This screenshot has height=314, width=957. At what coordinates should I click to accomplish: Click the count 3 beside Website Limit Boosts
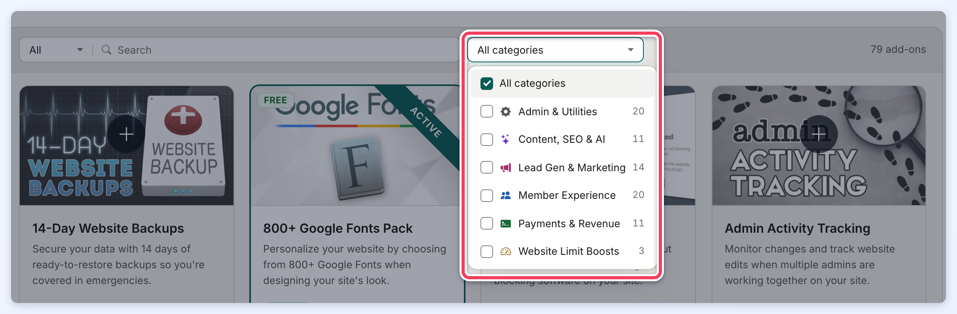point(641,251)
